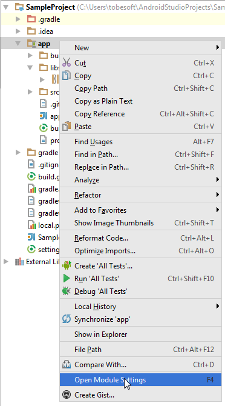Viewport: 225px width, 406px height.
Task: Expand the .gradle folder
Action: 18,19
